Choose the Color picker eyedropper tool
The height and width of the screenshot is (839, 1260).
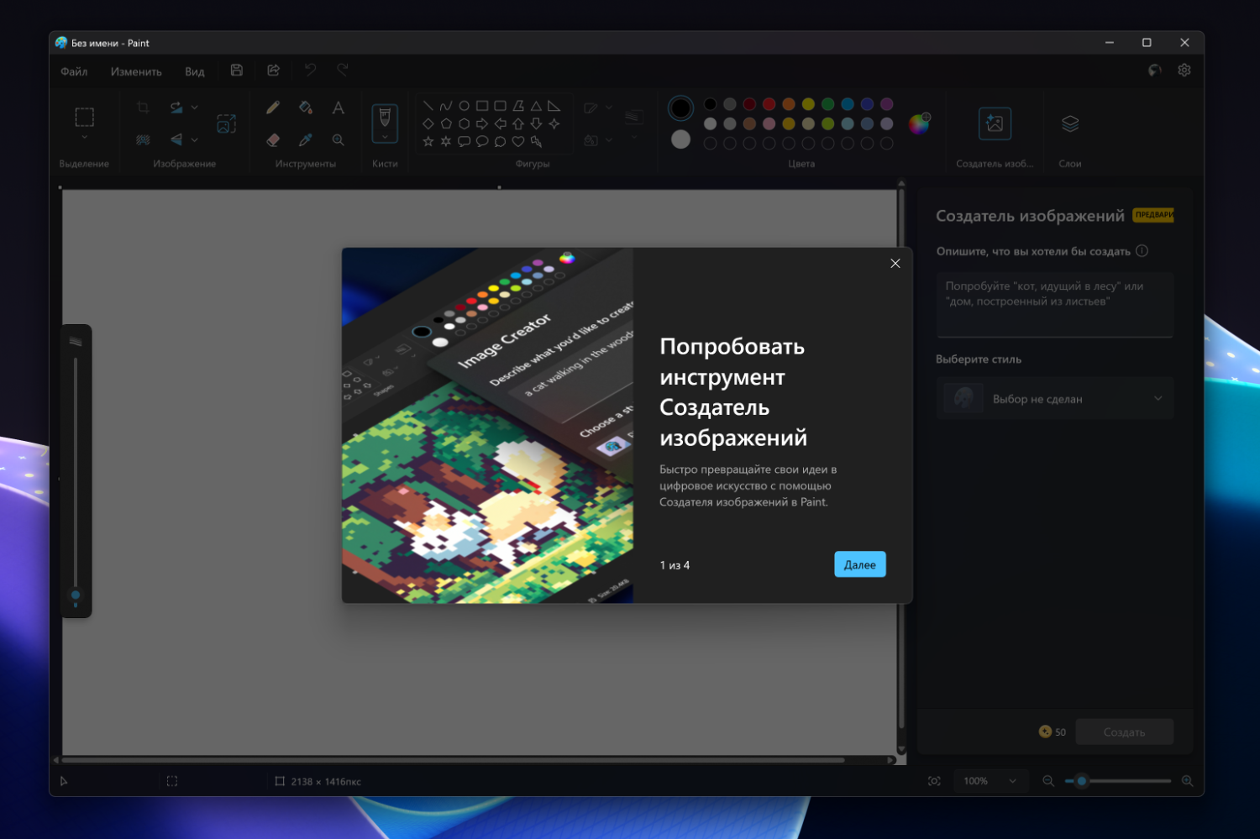306,140
